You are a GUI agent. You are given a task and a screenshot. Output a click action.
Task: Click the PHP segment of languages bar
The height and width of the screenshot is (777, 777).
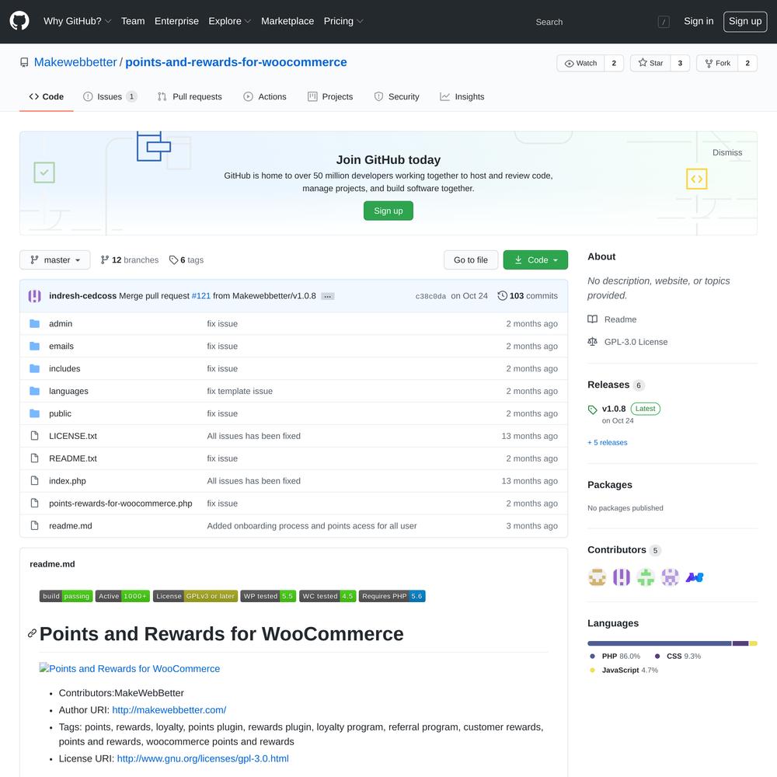[x=660, y=643]
